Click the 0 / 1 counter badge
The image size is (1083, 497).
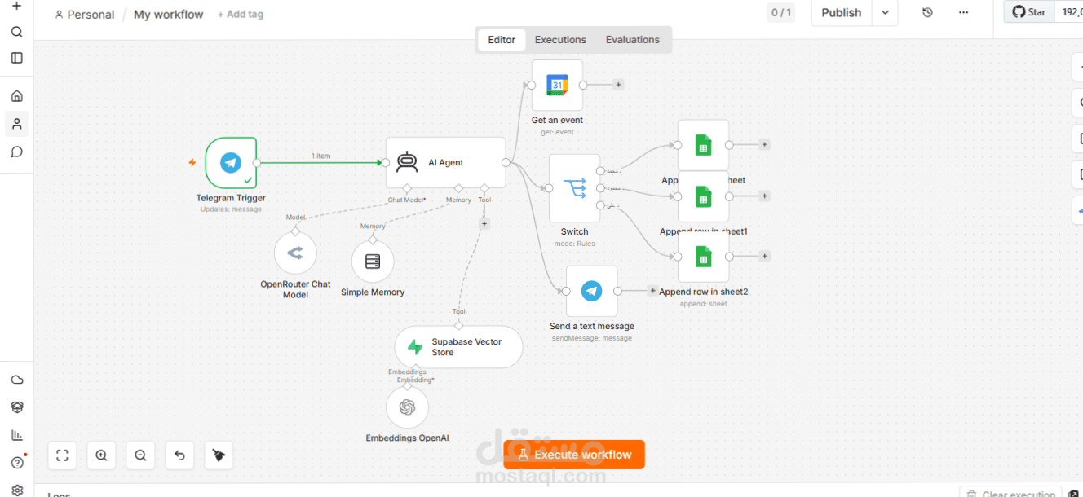780,12
